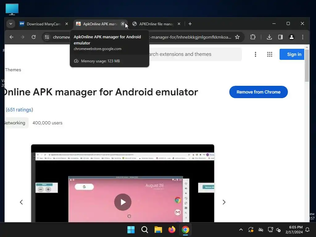
Task: Open Web Store more options menu
Action: click(255, 54)
